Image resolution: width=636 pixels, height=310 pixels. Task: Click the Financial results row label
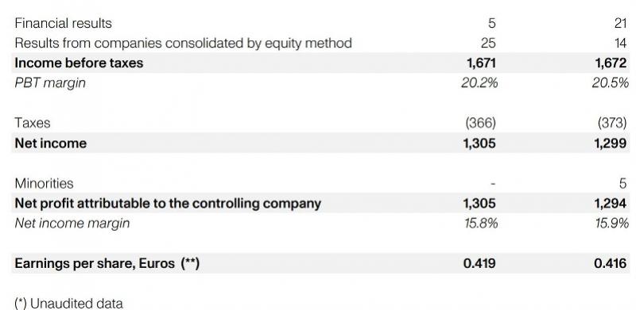(64, 23)
